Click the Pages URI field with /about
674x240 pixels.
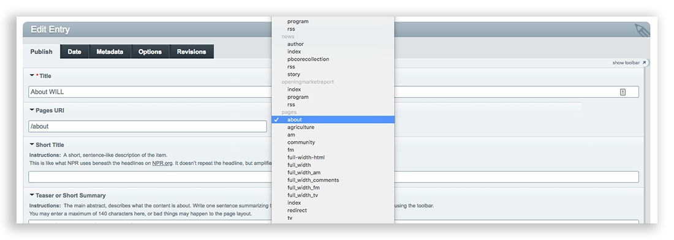[148, 126]
